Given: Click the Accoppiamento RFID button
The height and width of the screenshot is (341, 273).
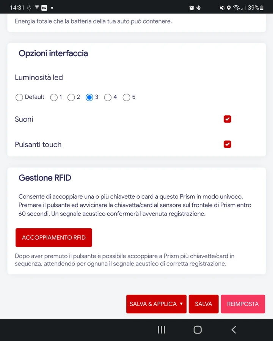Looking at the screenshot, I should (54, 237).
